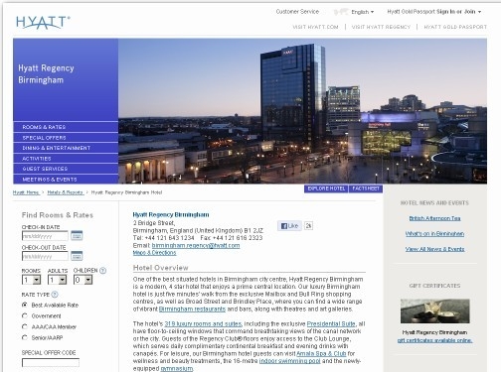Image resolution: width=501 pixels, height=372 pixels.
Task: Click the Facebook like count 2k
Action: (308, 226)
